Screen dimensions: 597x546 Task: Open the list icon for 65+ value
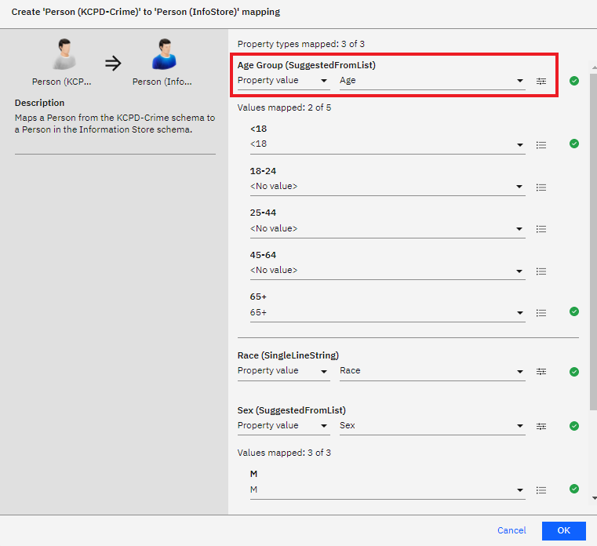541,313
